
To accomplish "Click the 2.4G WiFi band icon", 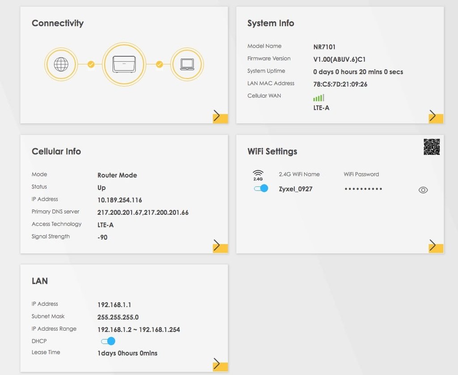I will click(x=258, y=175).
